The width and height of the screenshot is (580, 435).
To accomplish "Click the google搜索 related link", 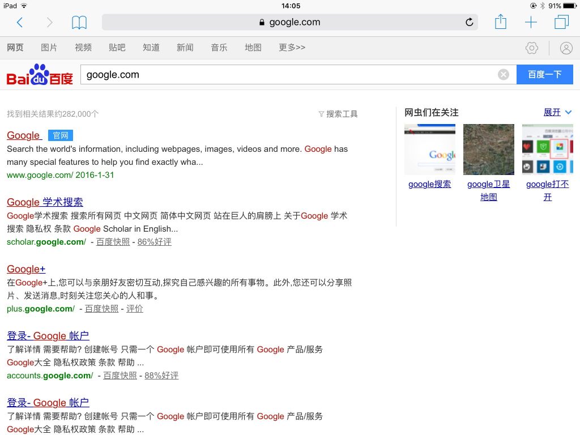I will pos(430,184).
